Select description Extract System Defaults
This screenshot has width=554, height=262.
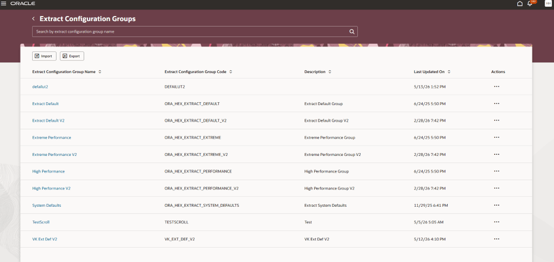tap(325, 205)
